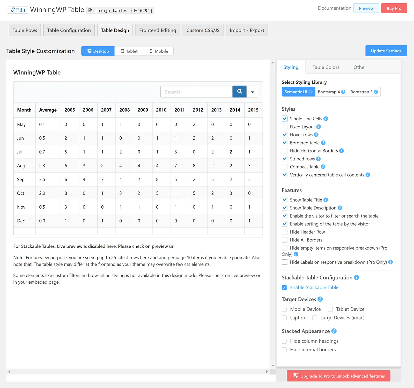Click shield icon on Upgrade To Pro banner
414x388 pixels.
click(296, 376)
